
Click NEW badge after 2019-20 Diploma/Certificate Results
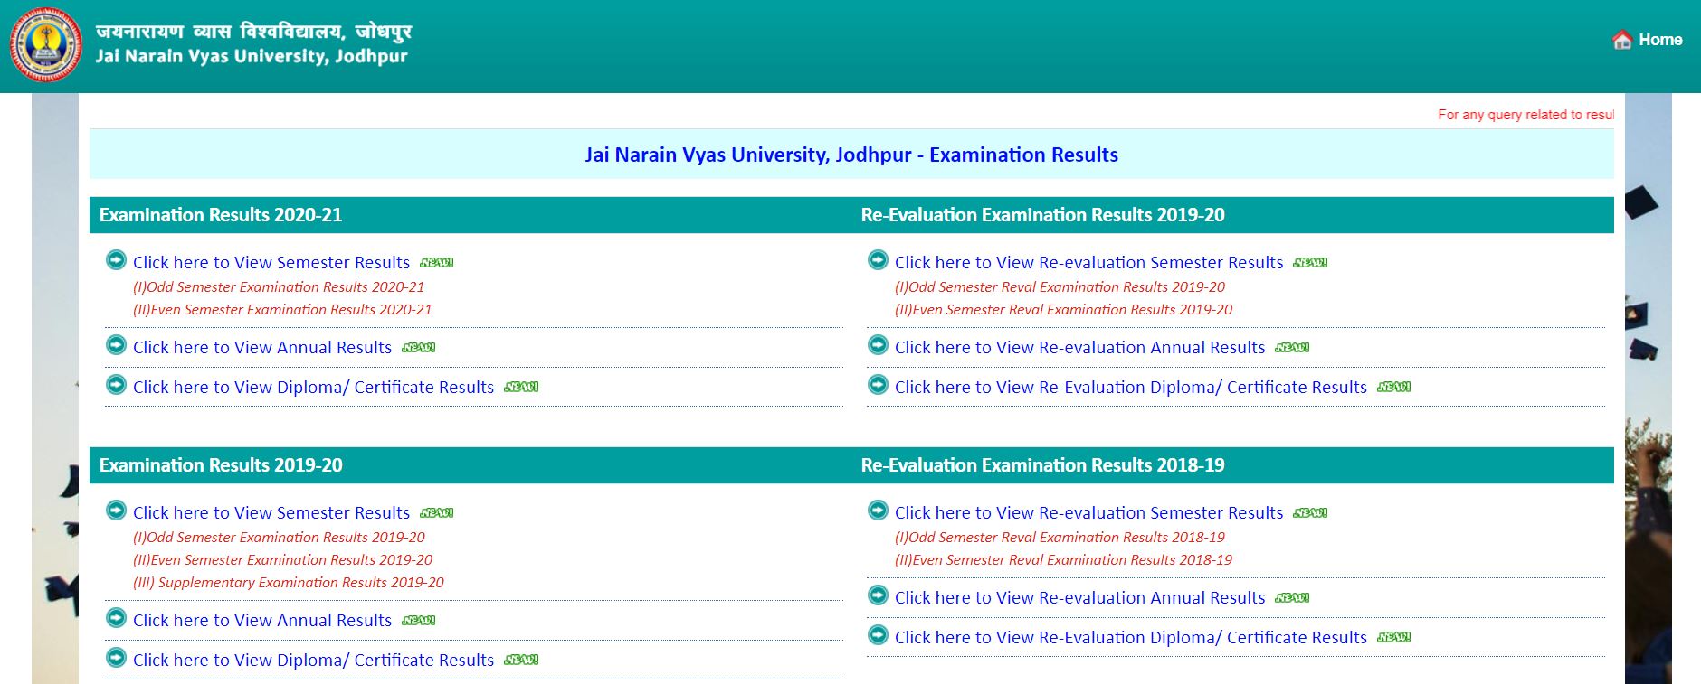coord(521,661)
